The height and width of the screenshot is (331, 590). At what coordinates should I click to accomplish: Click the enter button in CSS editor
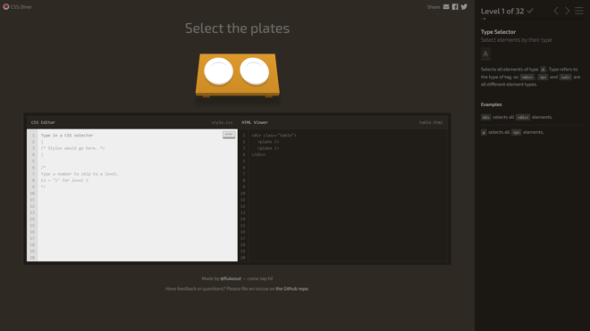tap(229, 135)
